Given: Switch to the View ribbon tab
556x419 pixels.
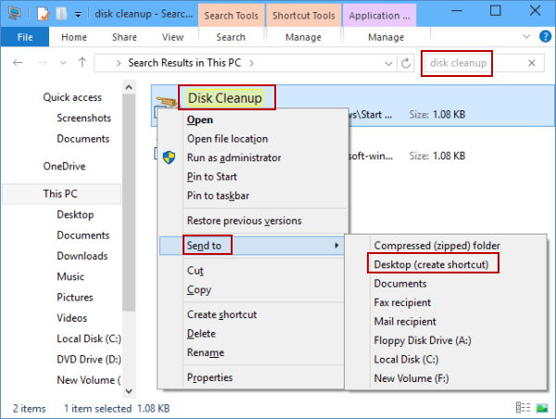Looking at the screenshot, I should (x=172, y=37).
